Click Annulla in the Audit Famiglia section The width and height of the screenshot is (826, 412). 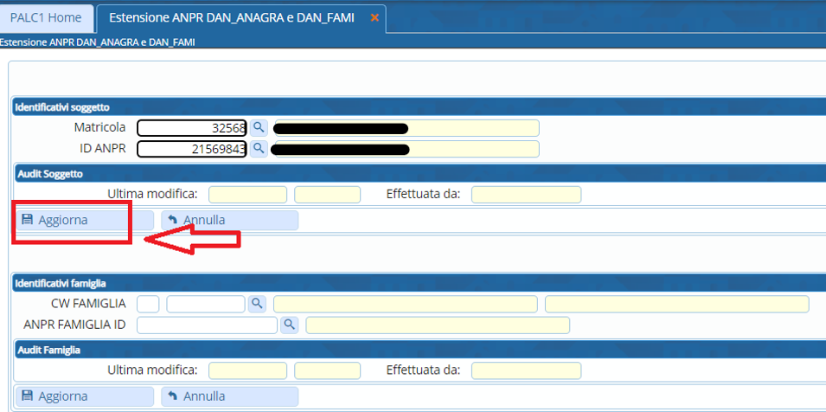click(229, 396)
